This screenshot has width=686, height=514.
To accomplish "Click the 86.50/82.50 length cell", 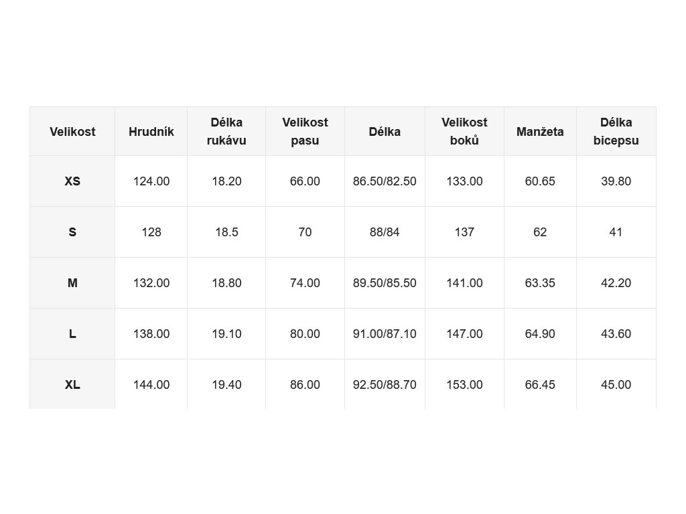I will pos(385,181).
